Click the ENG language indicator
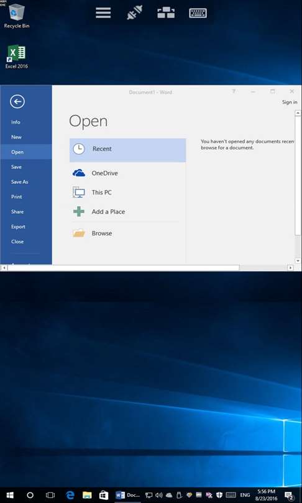Image resolution: width=302 pixels, height=503 pixels. coord(245,496)
